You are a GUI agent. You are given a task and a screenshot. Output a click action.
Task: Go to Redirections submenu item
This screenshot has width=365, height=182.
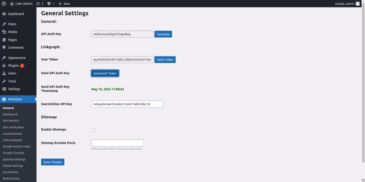tap(11, 178)
